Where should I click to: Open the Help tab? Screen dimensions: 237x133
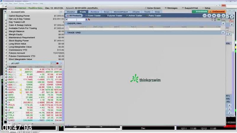[157, 12]
